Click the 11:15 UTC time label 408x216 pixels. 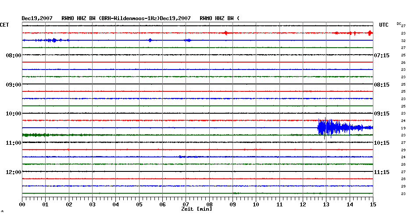point(382,172)
